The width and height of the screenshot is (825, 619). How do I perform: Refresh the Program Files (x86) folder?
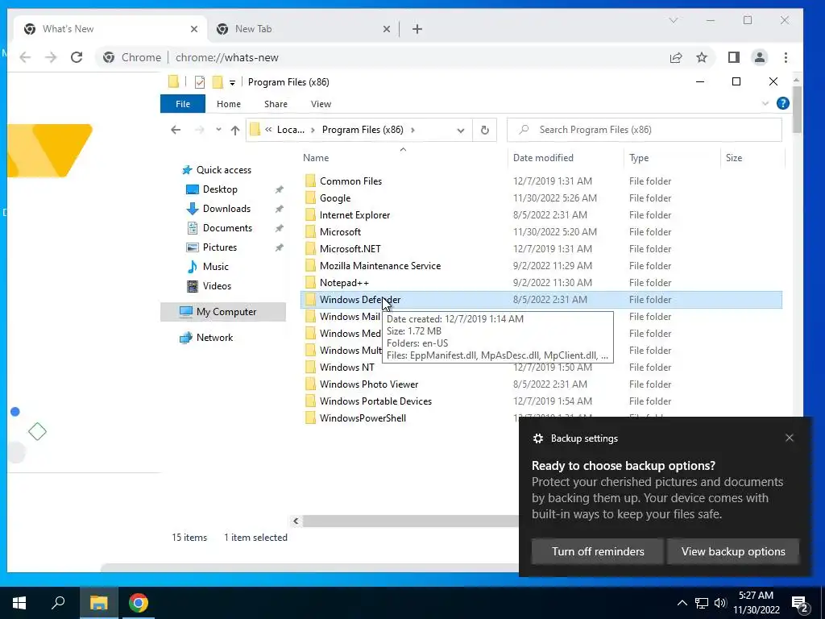point(485,130)
